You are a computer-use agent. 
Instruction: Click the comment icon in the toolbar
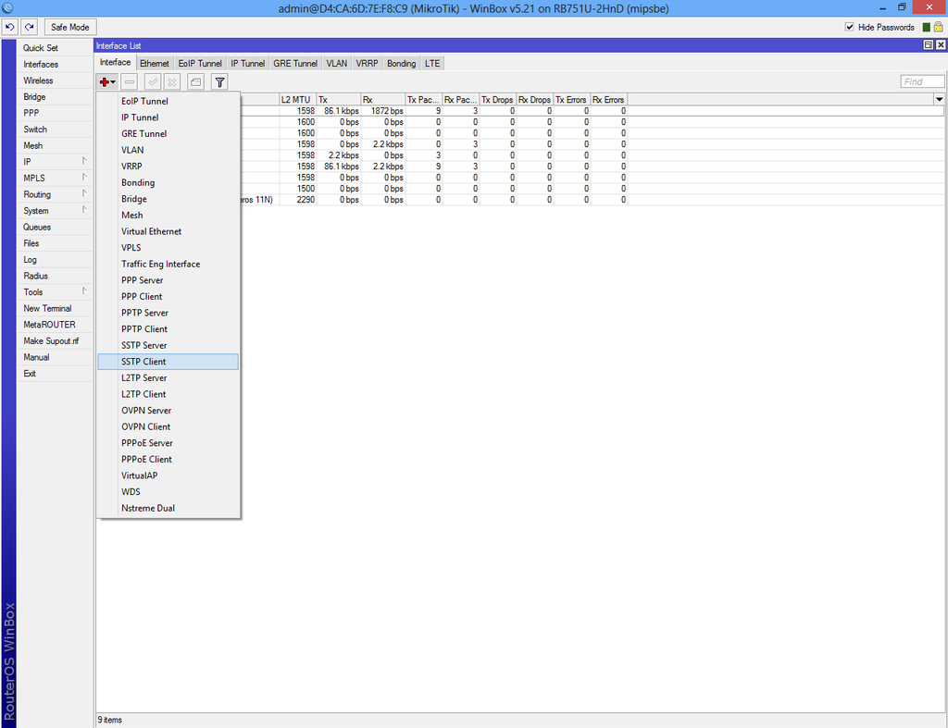point(194,81)
